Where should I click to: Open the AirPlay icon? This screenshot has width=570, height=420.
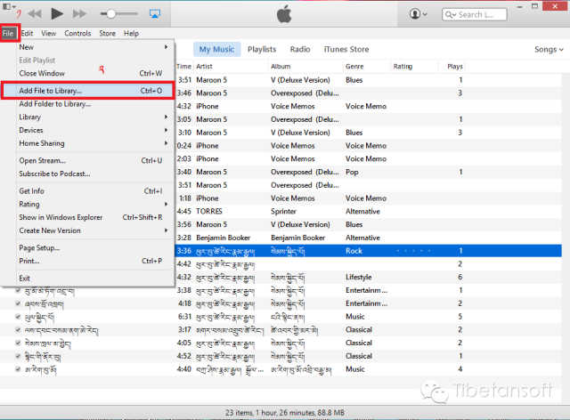[155, 14]
